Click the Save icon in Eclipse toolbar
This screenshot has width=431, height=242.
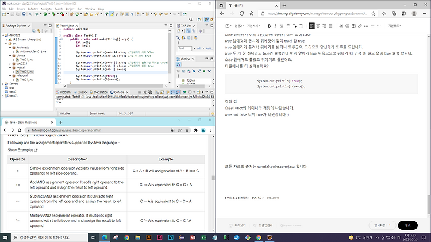[x=13, y=14]
